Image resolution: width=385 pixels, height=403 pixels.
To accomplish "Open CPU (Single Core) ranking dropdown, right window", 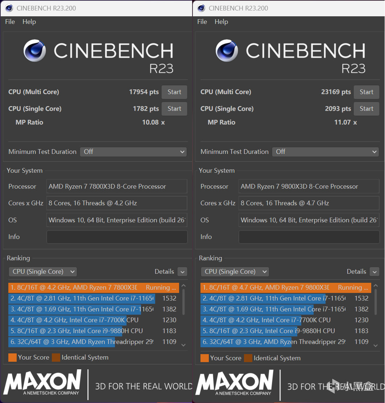I will (235, 272).
